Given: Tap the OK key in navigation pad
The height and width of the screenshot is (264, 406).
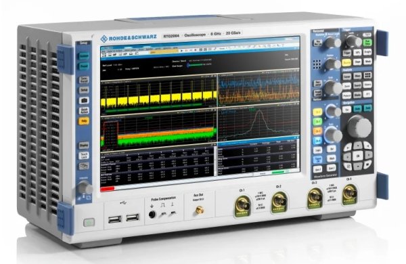Looking at the screenshot, I should pos(358,156).
